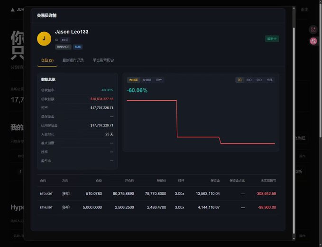Click position size 5,000.0000
This screenshot has height=247, width=322.
92,207
